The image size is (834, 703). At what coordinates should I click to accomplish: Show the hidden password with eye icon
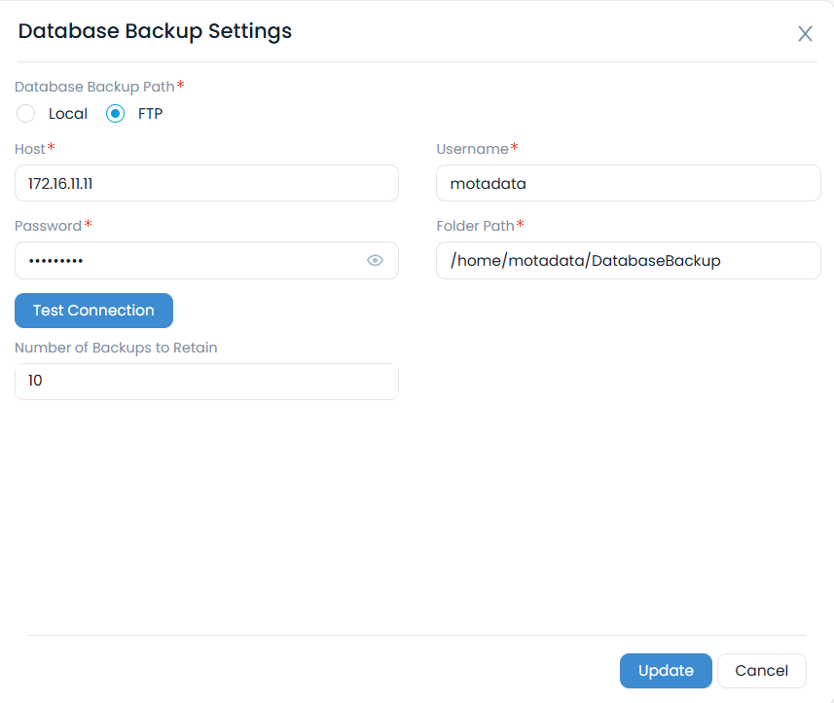click(x=375, y=261)
